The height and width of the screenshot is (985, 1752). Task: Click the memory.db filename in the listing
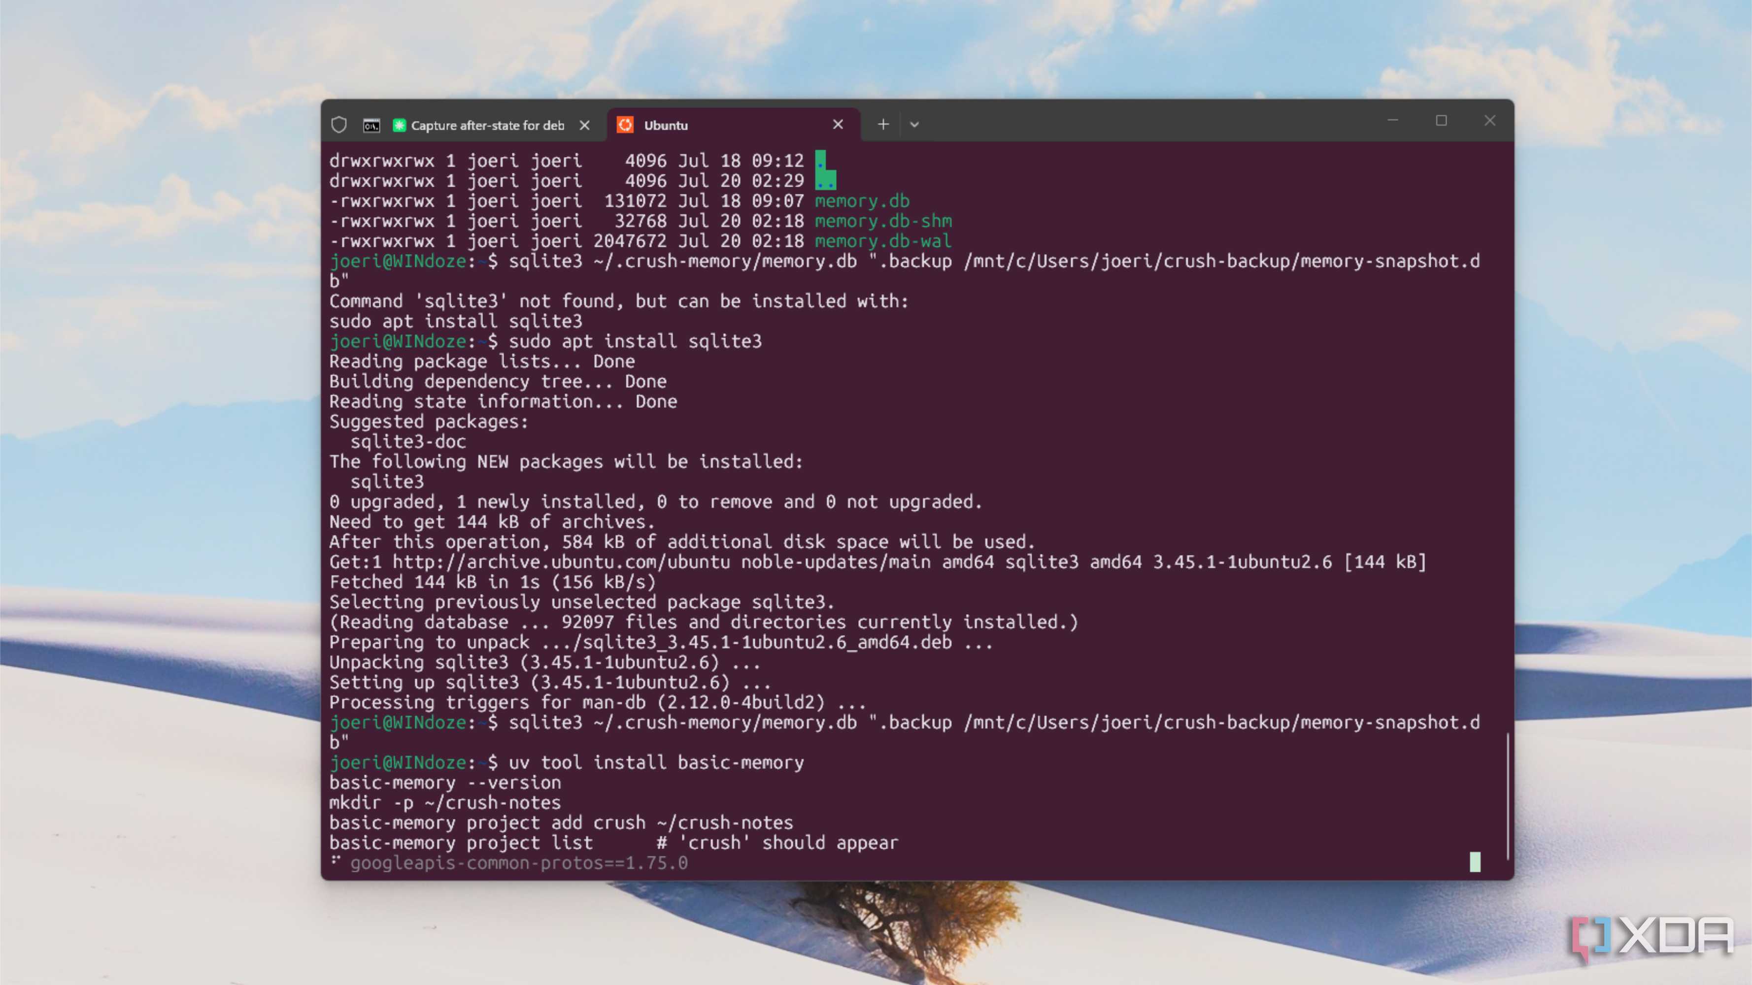[862, 200]
